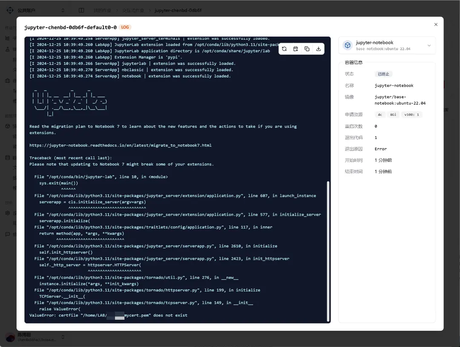Click the jupyter-chenbd-0db6f breadcrumb
The image size is (460, 347).
[x=178, y=10]
